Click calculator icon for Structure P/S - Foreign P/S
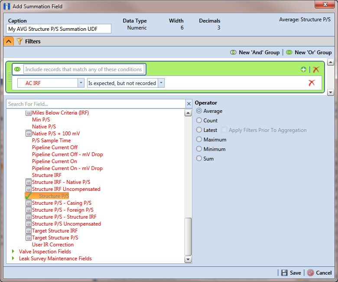338x282 pixels. pyautogui.click(x=29, y=210)
